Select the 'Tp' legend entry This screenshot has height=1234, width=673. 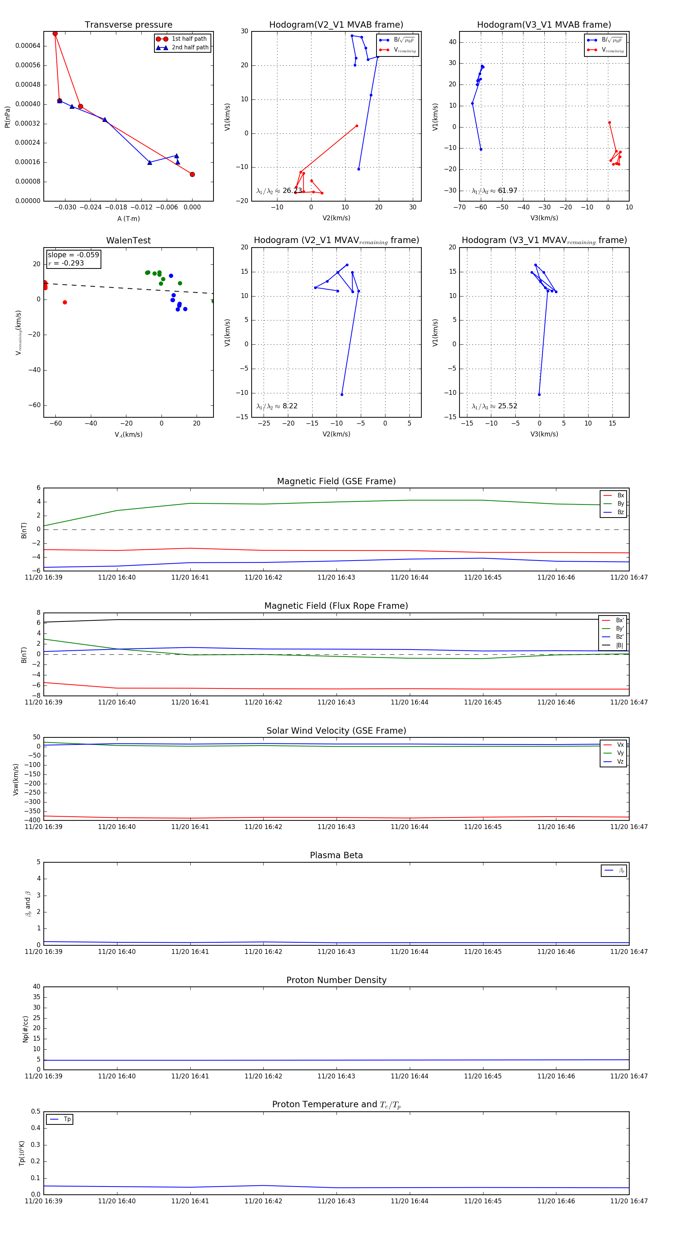coord(60,1120)
